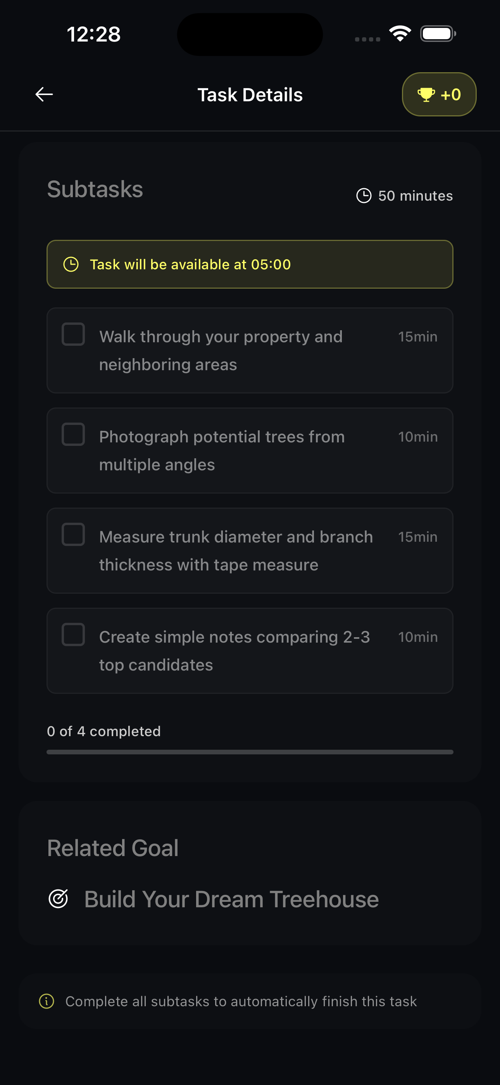Tap the clock icon next to 50 minutes
The height and width of the screenshot is (1085, 500).
[364, 195]
